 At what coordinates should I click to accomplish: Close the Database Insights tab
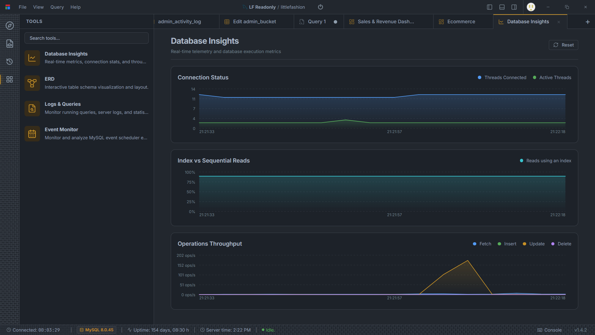pos(559,22)
